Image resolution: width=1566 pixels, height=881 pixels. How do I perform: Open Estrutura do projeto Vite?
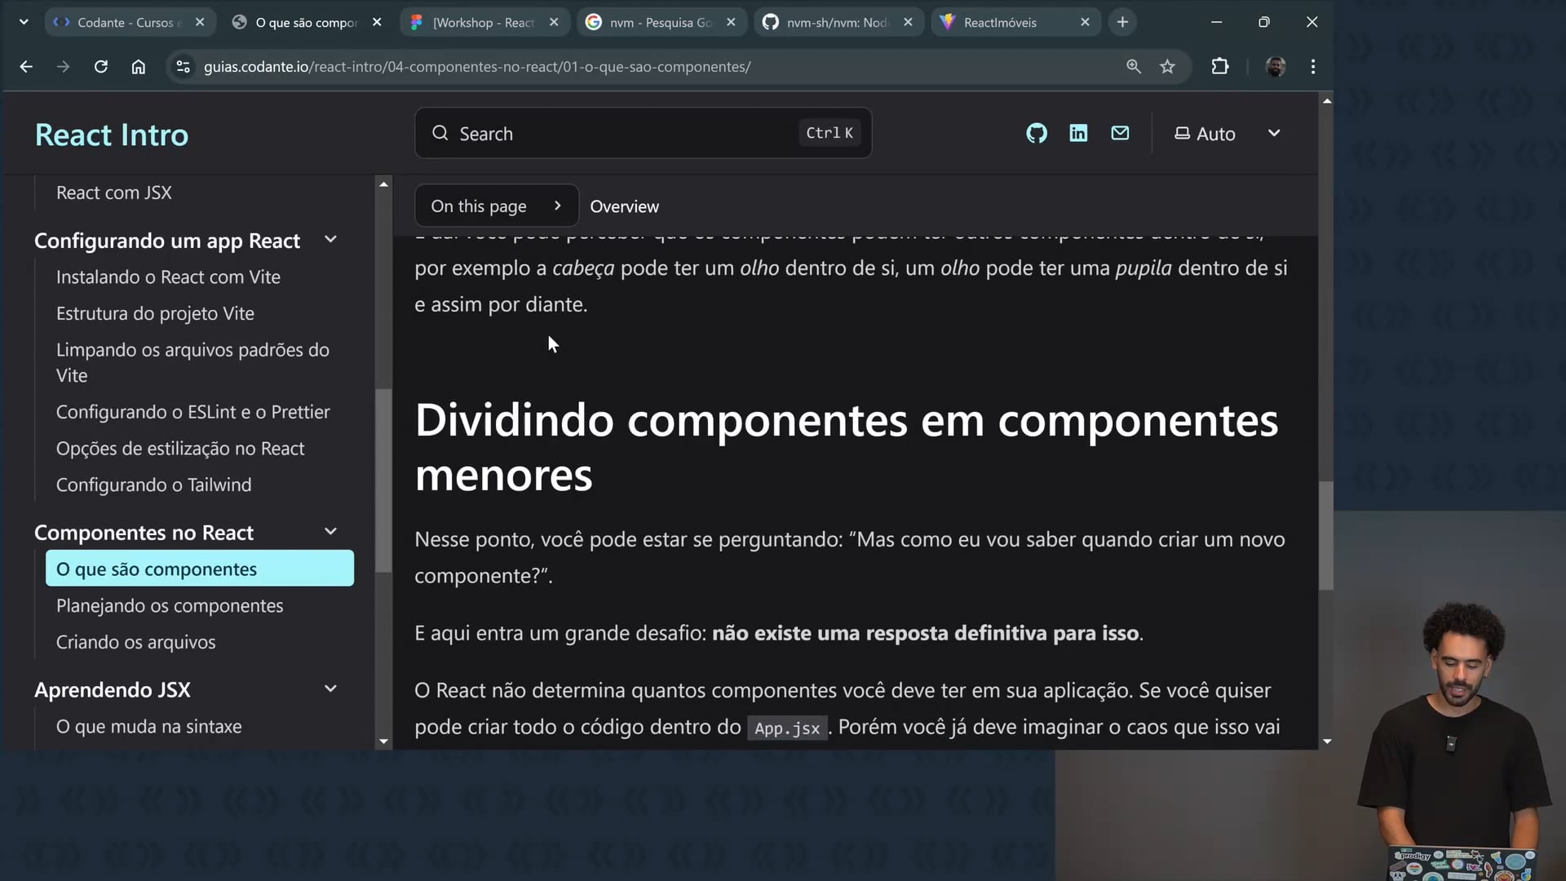[155, 313]
